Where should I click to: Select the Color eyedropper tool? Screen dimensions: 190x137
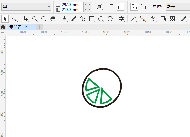click(x=184, y=19)
